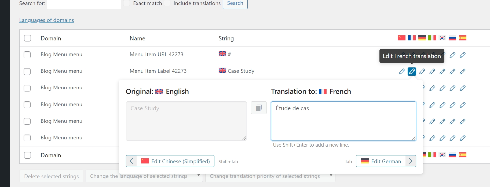
Task: Toggle select-all checkbox in table header
Action: [x=27, y=38]
